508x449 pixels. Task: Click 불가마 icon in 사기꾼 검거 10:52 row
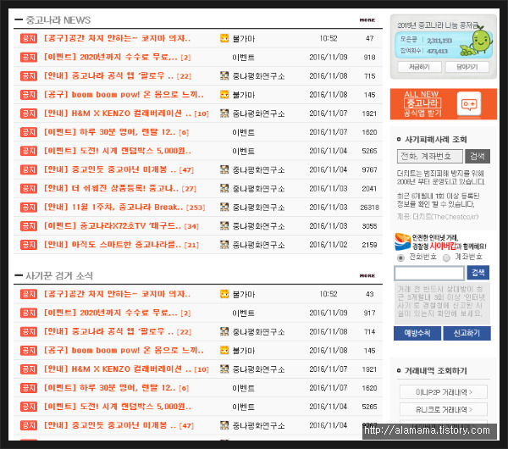224,294
